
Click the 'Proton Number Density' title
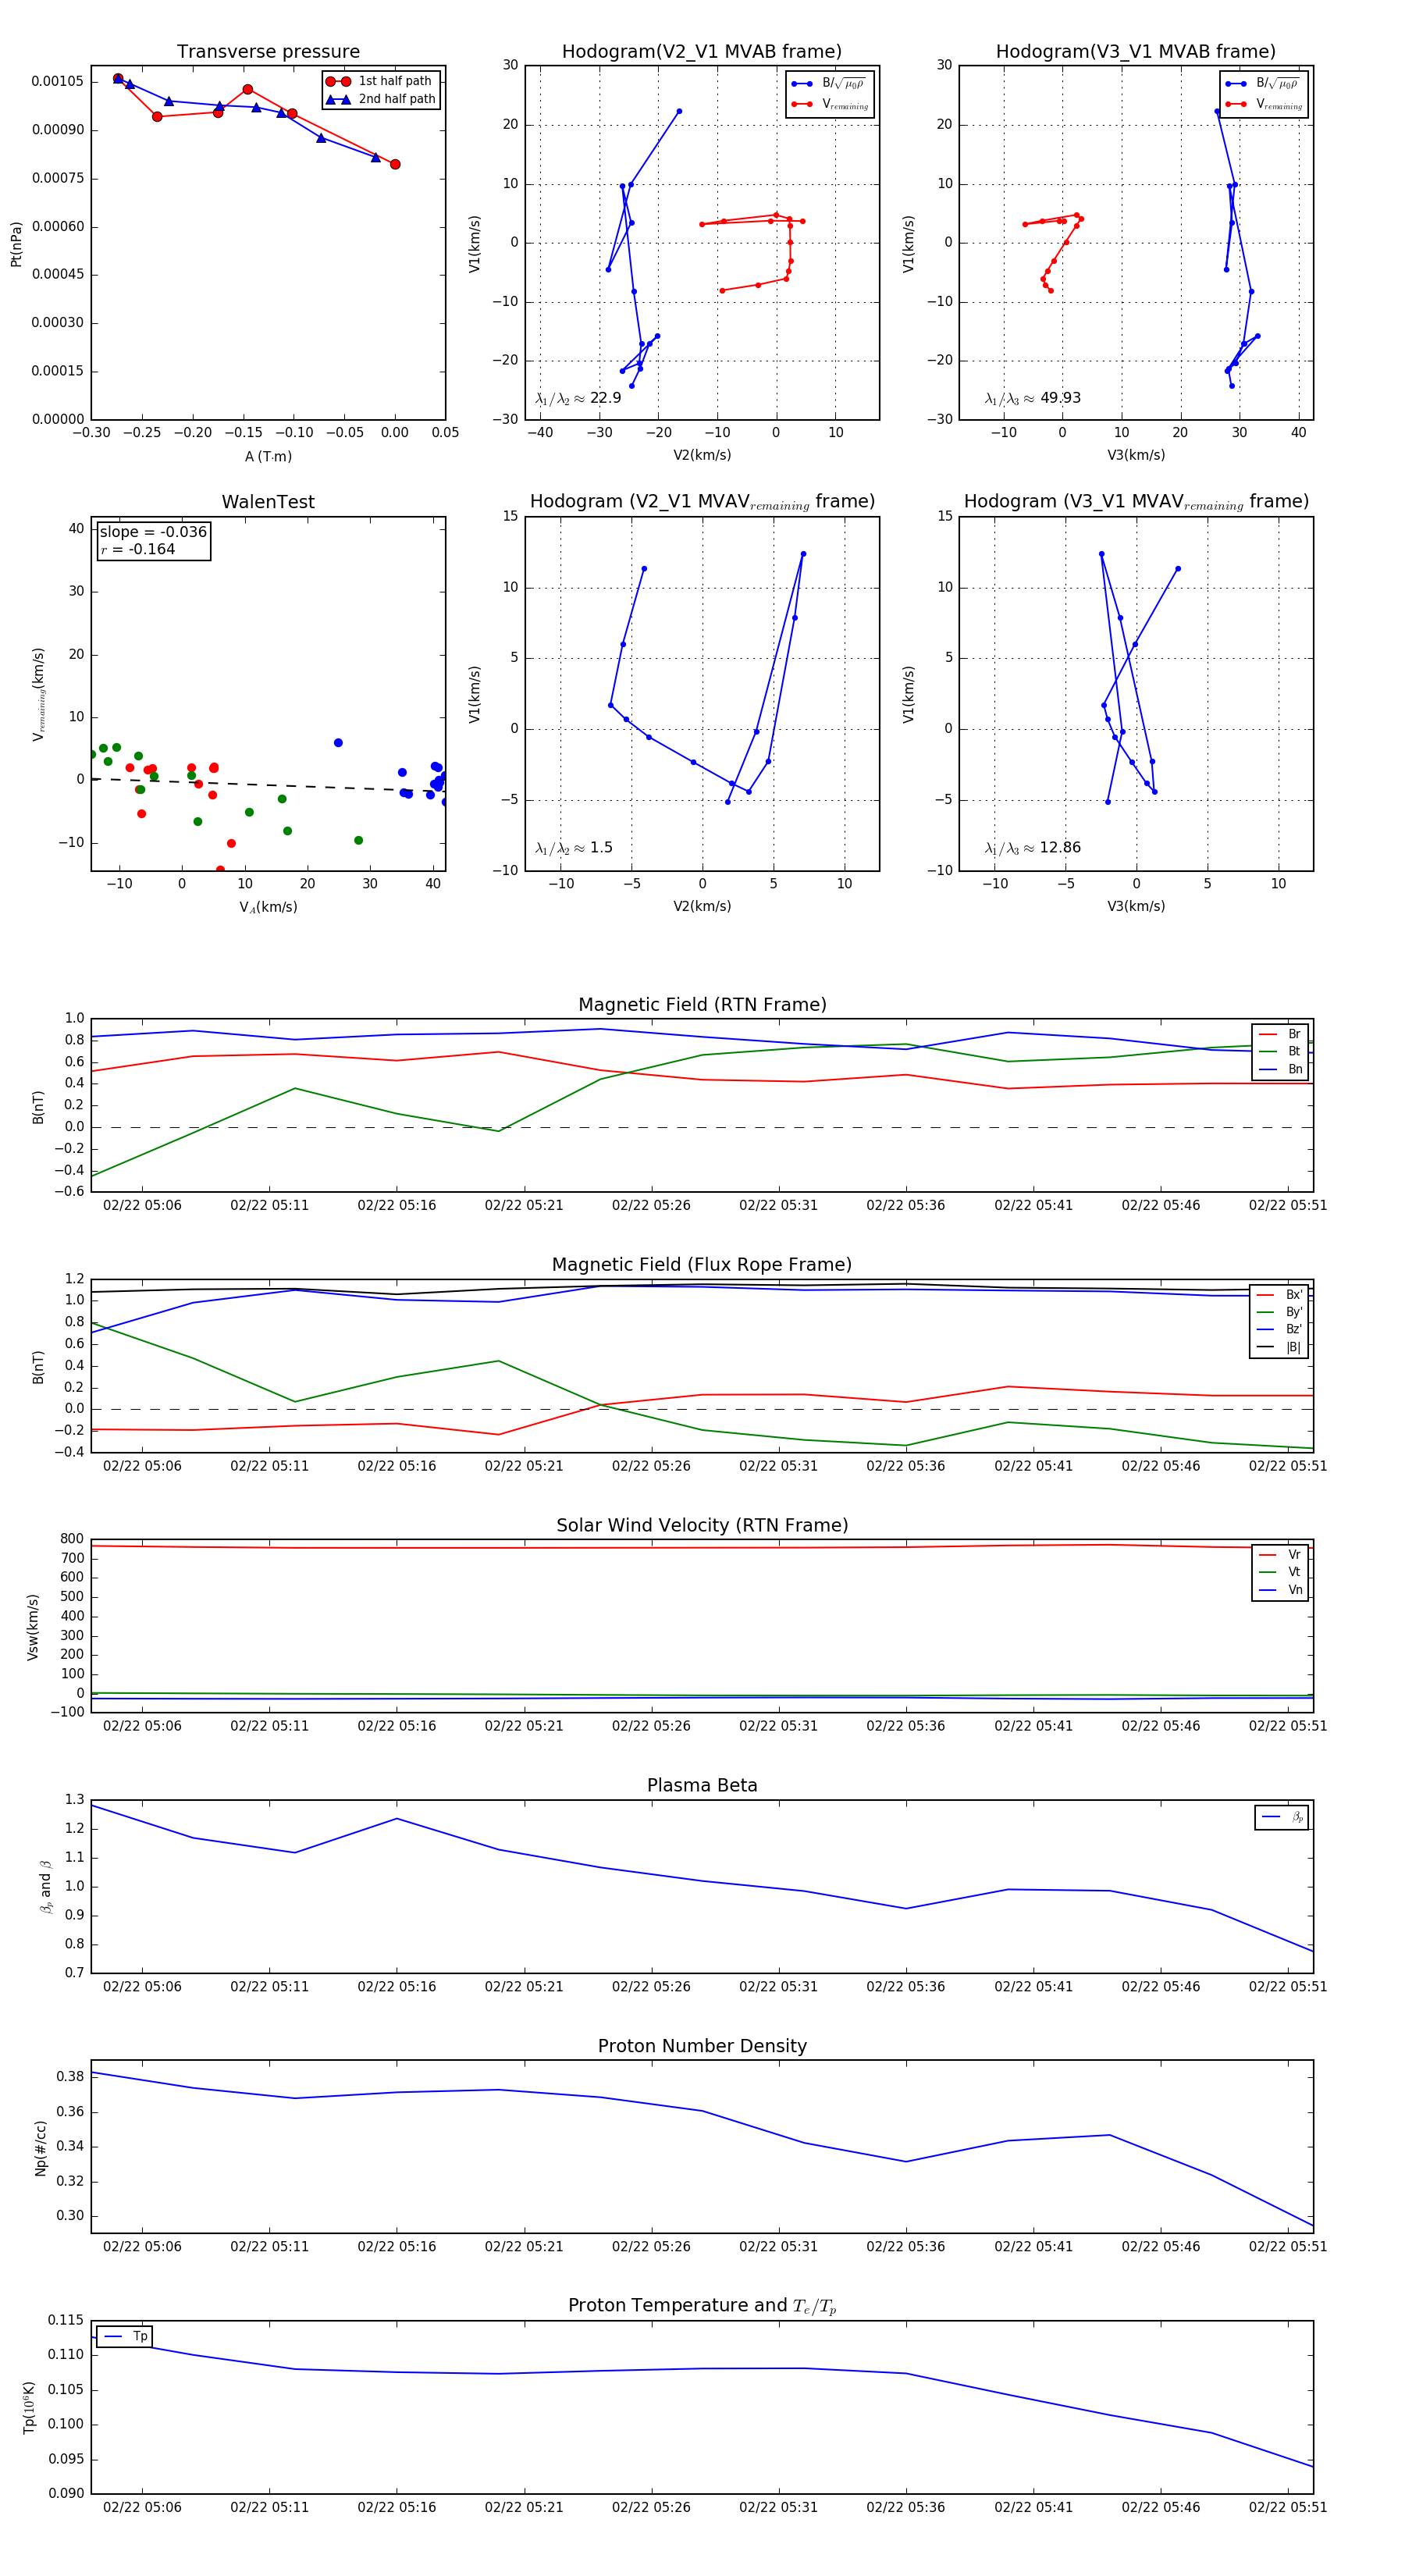702,2046
